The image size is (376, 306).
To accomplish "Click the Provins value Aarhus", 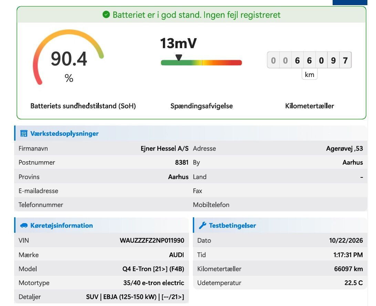I will [178, 177].
